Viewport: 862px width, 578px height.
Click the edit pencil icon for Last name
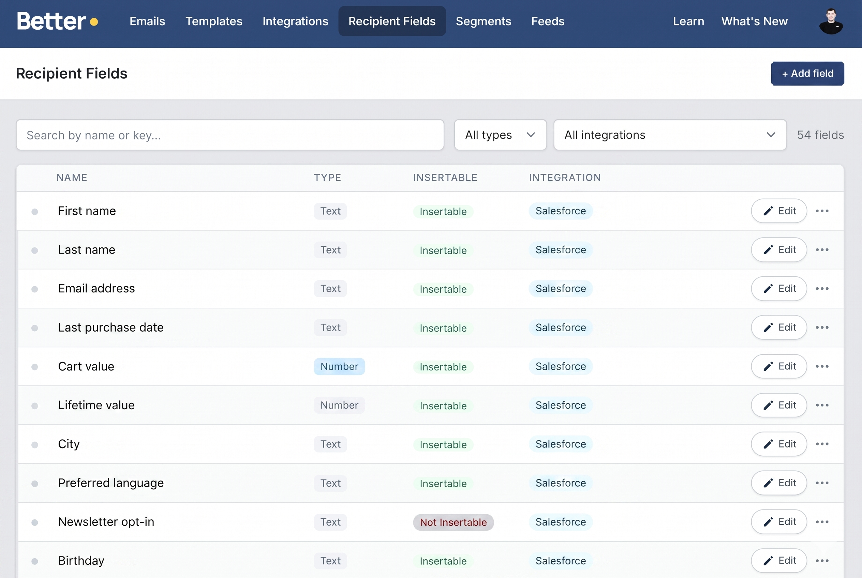[x=769, y=249]
